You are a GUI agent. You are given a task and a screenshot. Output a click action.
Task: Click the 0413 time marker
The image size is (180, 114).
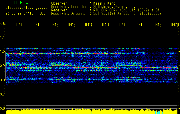(x=54, y=25)
